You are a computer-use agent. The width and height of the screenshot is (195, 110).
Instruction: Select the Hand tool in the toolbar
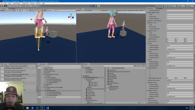pos(2,6)
